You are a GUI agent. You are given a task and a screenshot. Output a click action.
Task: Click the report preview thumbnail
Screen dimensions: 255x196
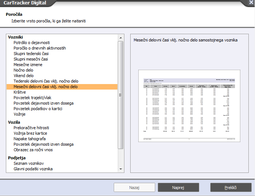pyautogui.click(x=189, y=106)
